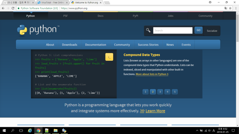The width and height of the screenshot is (239, 134).
Task: Go to slide 2 of the code carousel
Action: pyautogui.click(x=153, y=92)
